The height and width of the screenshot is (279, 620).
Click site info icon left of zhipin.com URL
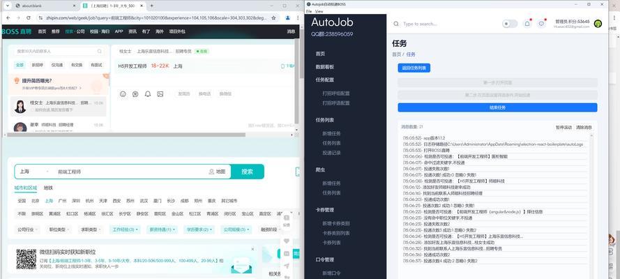[40, 17]
